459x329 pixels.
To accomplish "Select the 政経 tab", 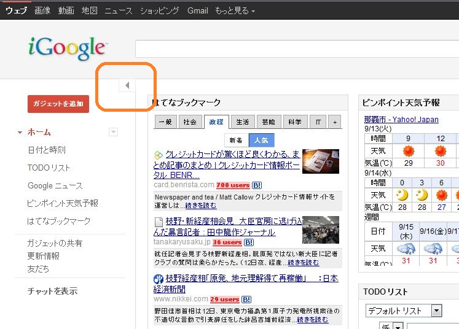I will click(216, 122).
